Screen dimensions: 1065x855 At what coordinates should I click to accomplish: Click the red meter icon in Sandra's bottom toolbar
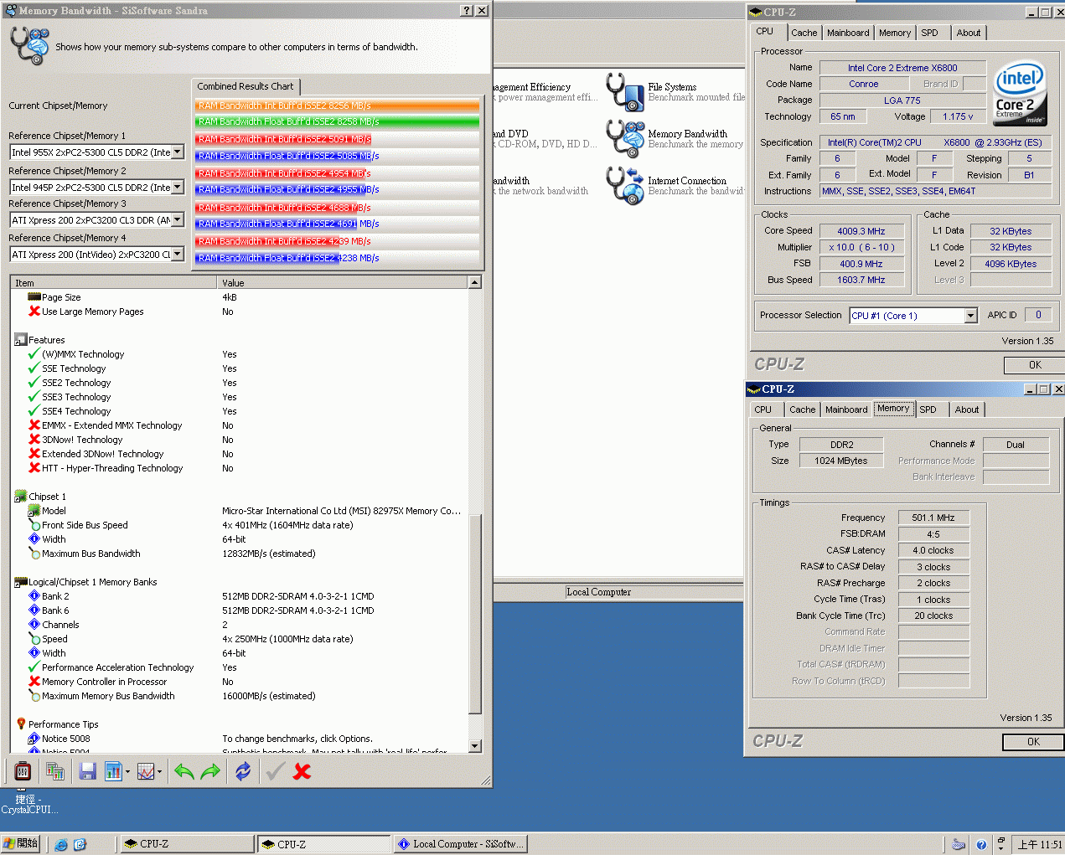(23, 771)
